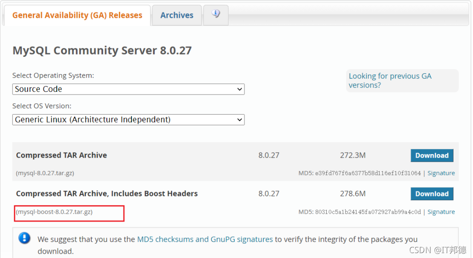Click the blue exclamation notice icon
473x258 pixels.
[x=24, y=238]
